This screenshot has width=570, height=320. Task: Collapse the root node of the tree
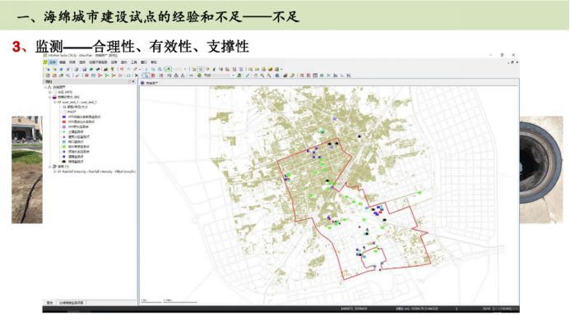click(x=45, y=88)
